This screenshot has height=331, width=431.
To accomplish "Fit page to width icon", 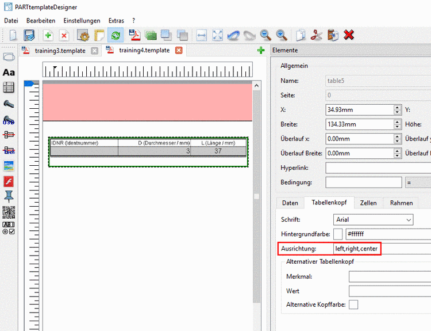I will (x=202, y=35).
